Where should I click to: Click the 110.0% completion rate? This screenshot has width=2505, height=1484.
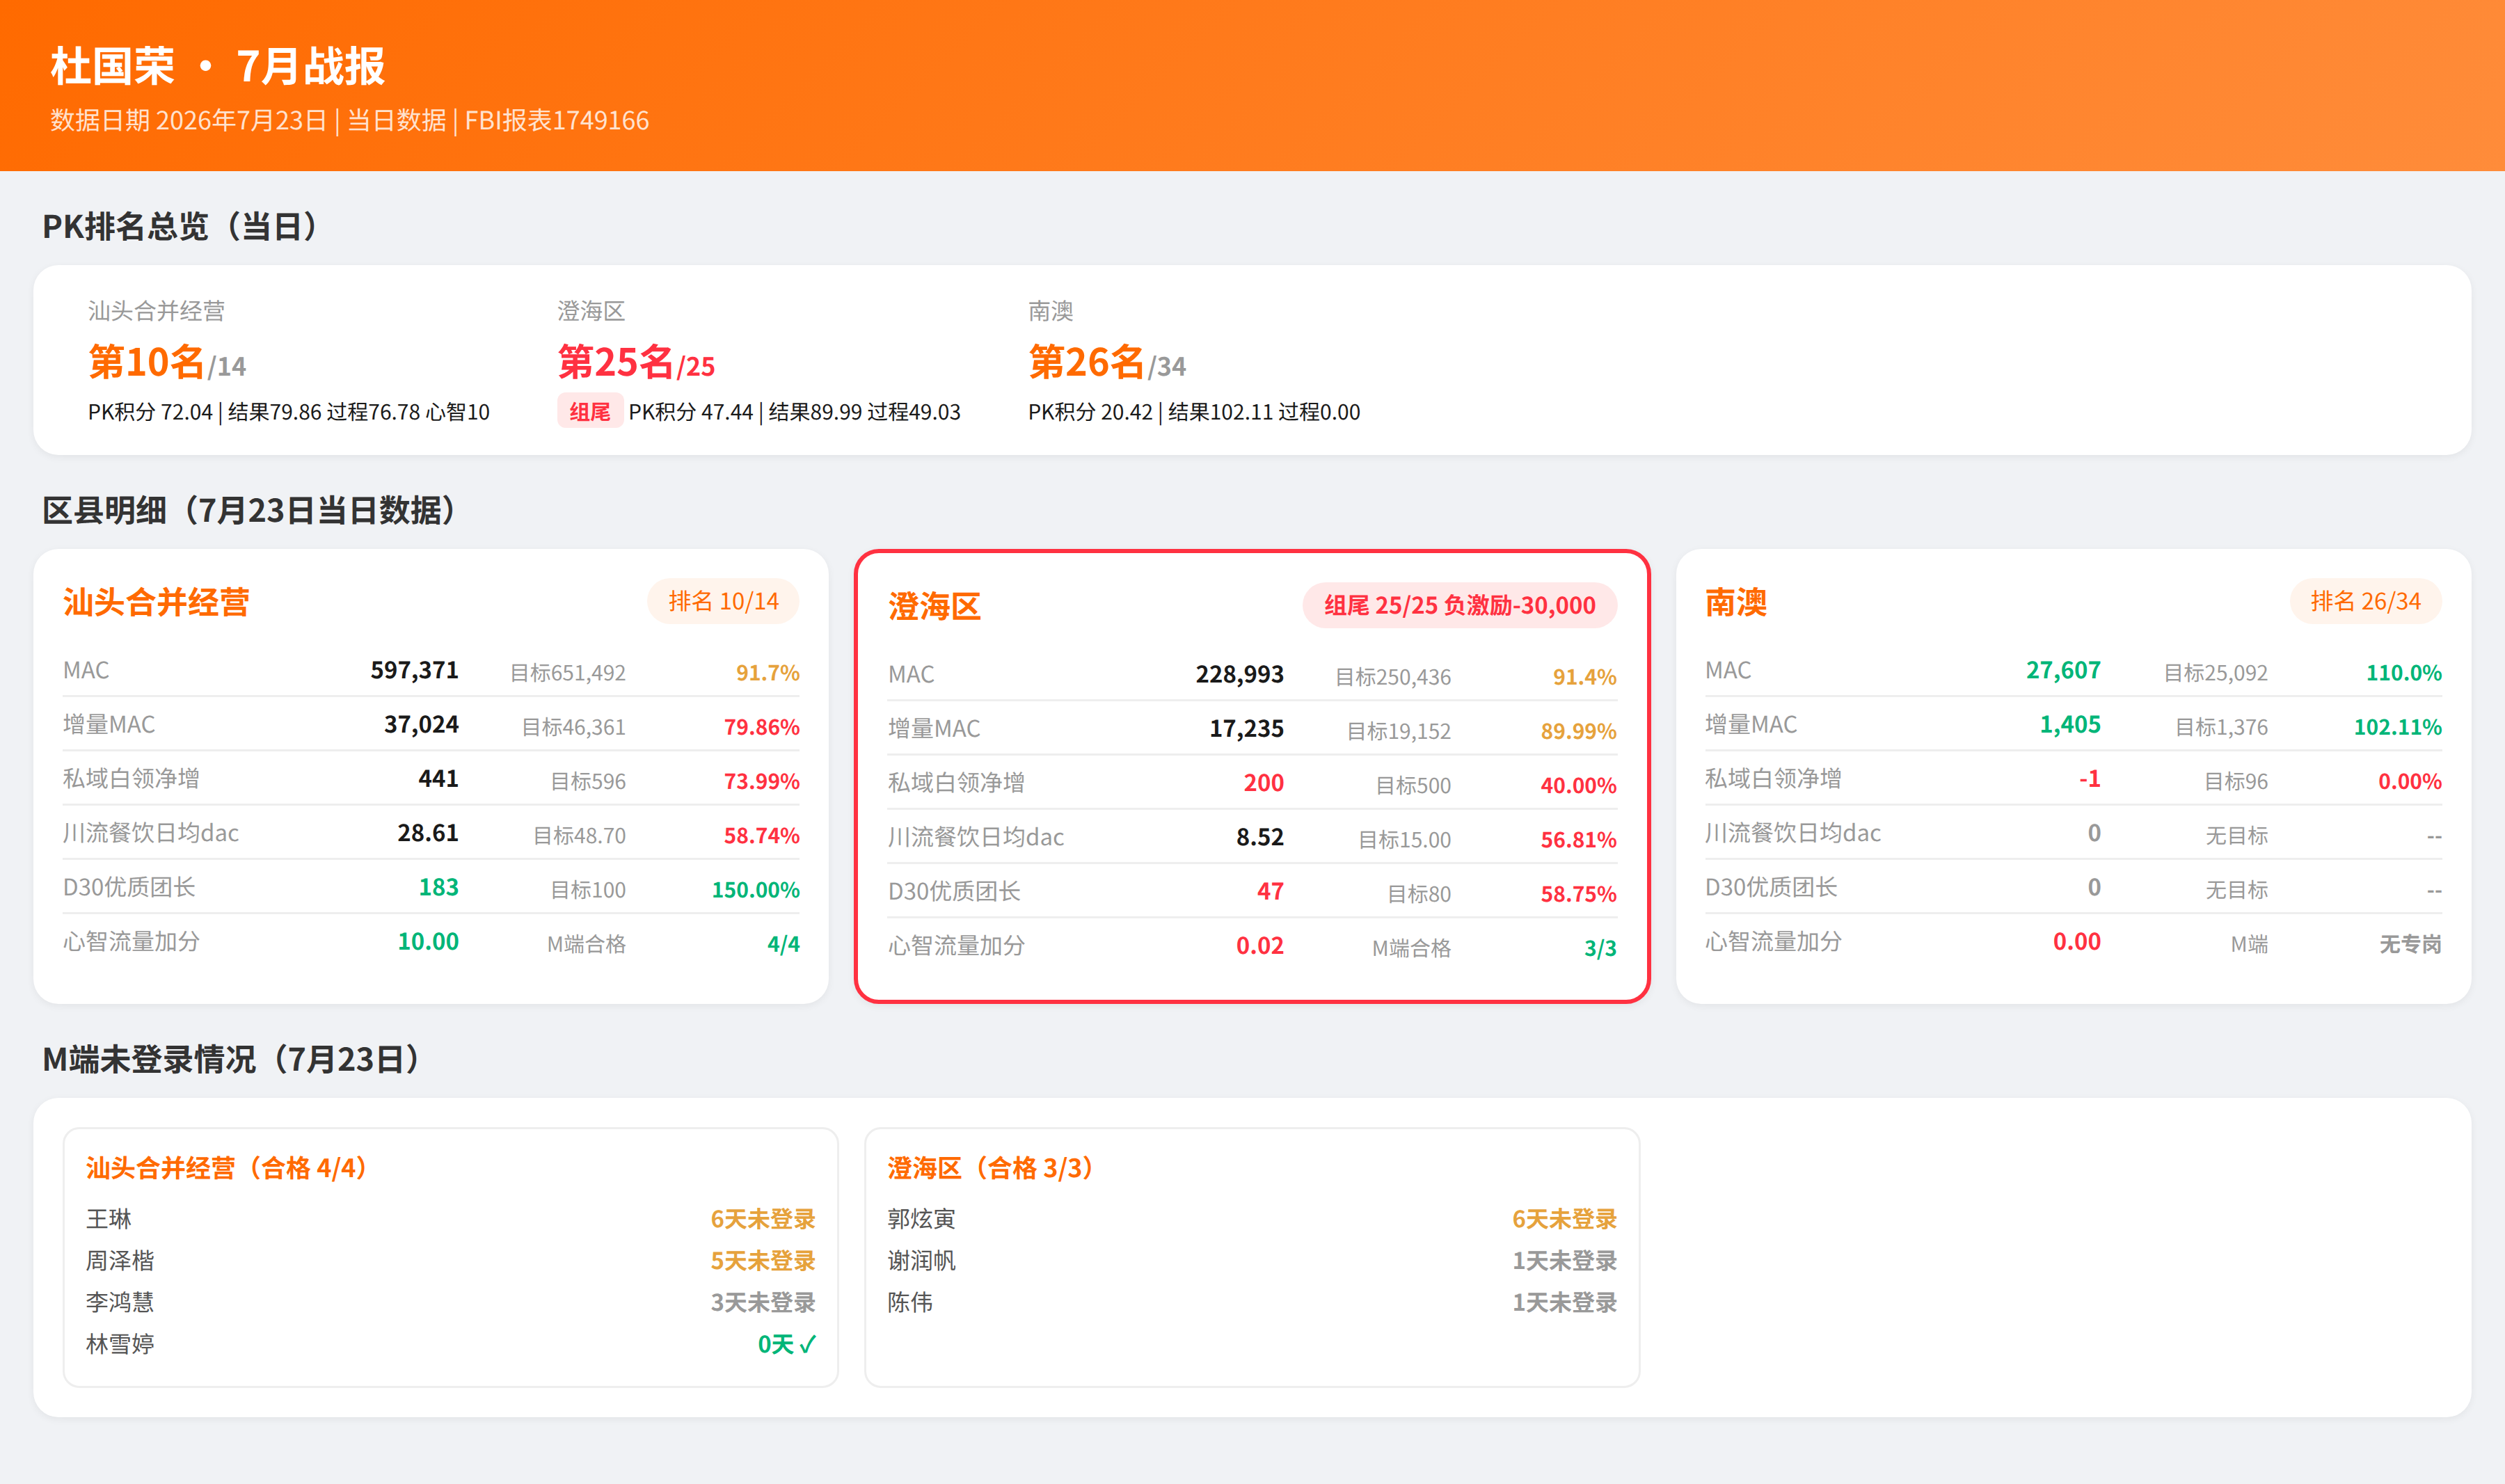point(2403,673)
